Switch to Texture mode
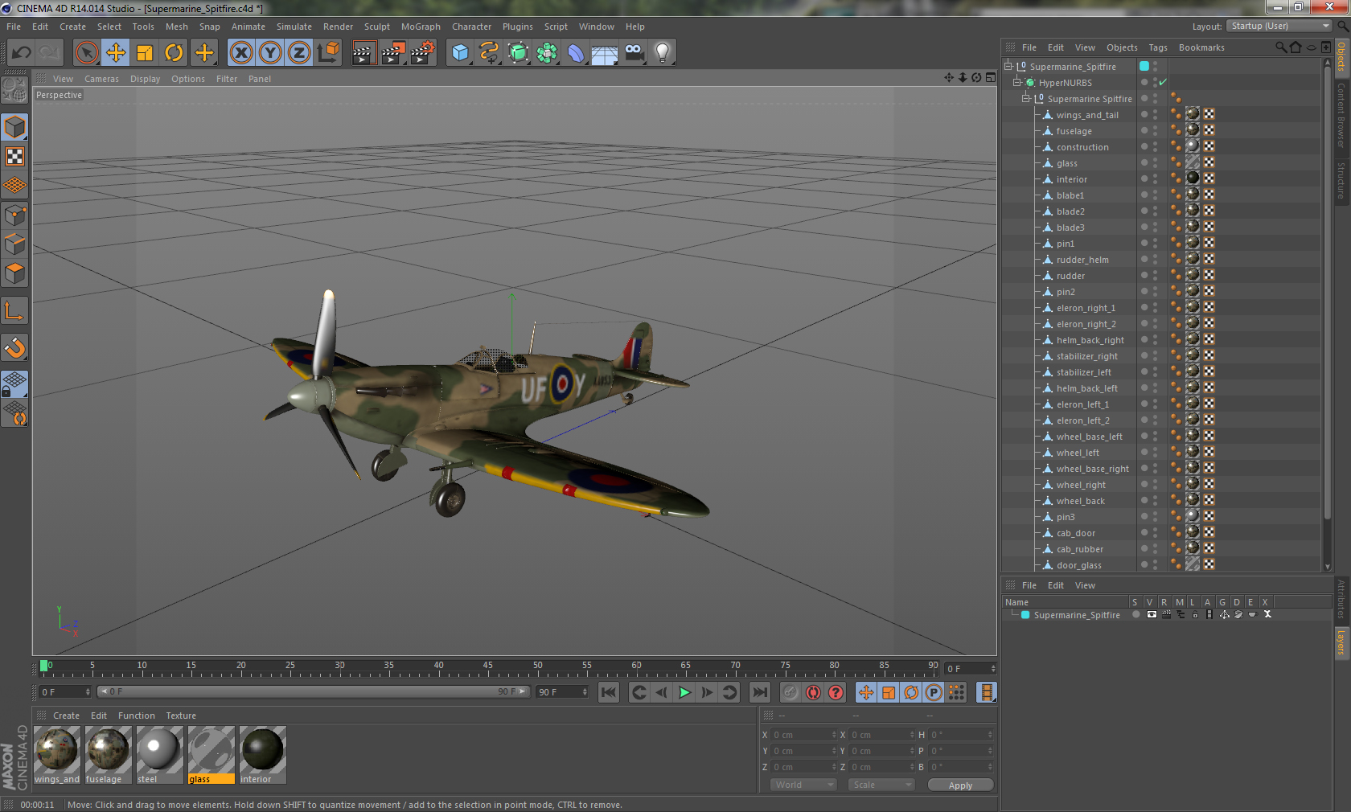 point(14,156)
